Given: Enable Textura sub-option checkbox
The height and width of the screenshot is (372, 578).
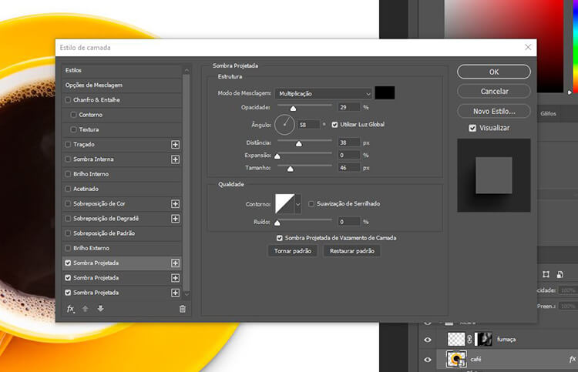Looking at the screenshot, I should (x=73, y=129).
